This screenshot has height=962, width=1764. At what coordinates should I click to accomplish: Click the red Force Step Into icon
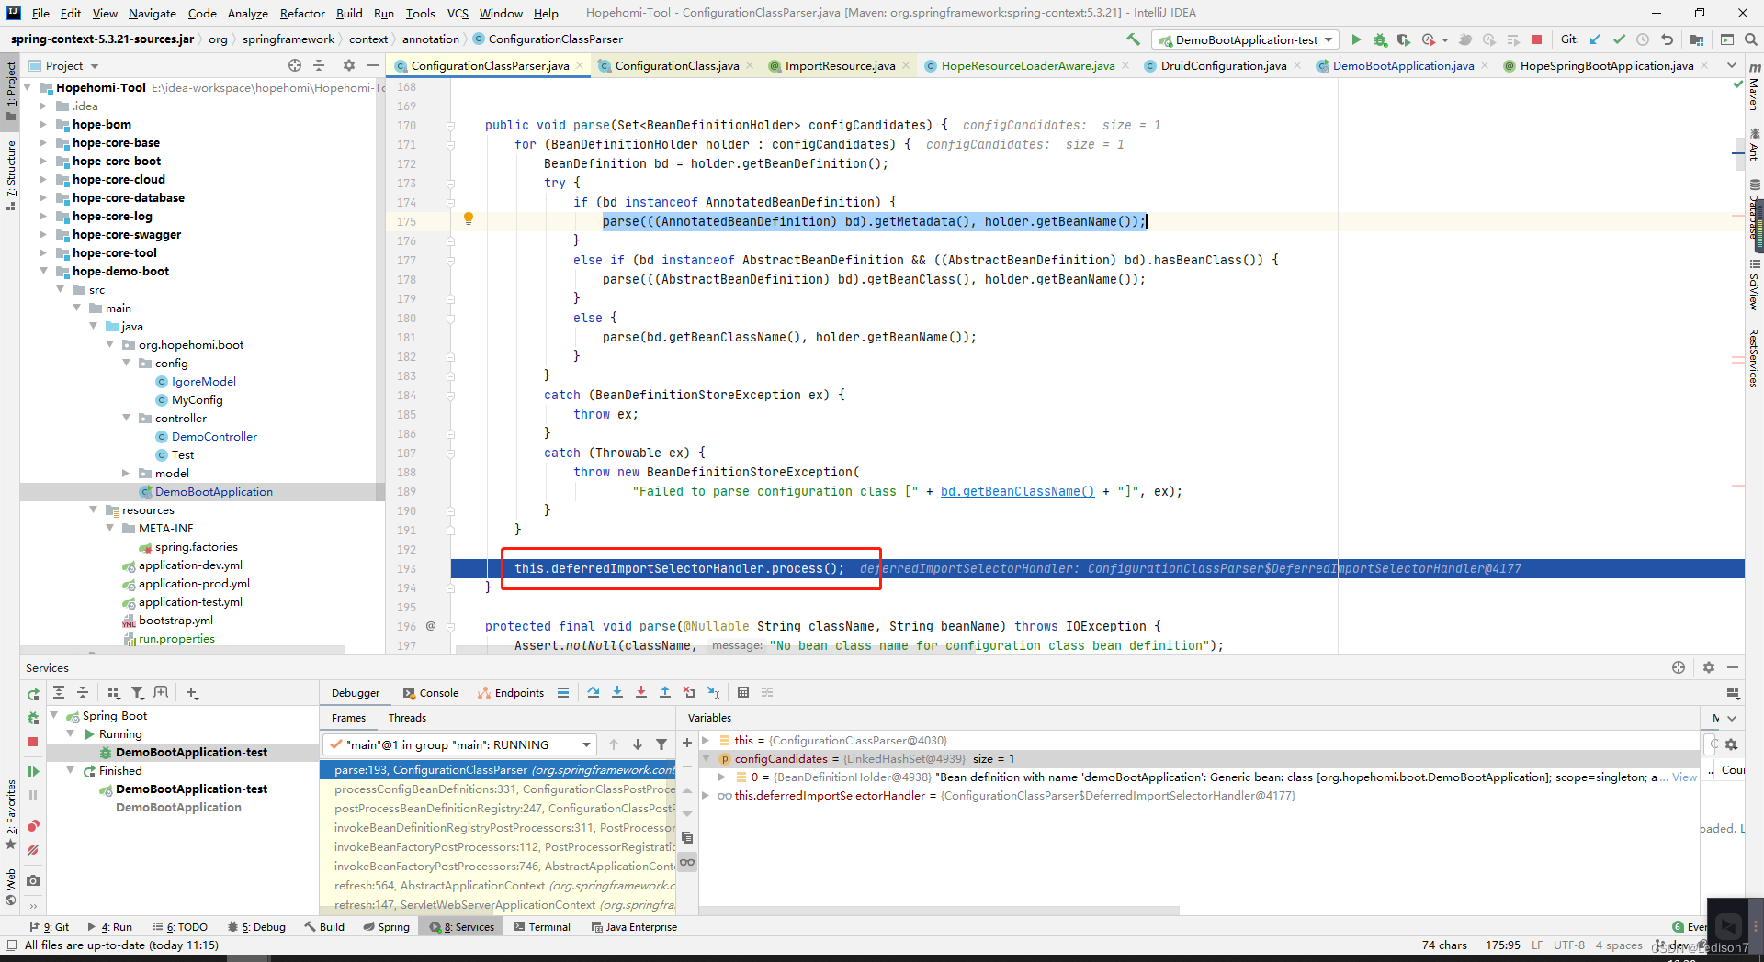641,692
